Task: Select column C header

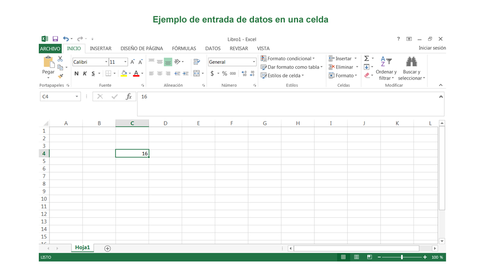Action: [132, 123]
